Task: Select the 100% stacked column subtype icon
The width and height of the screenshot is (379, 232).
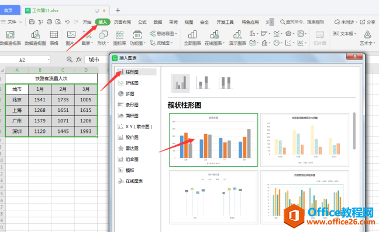Action: tap(226, 83)
